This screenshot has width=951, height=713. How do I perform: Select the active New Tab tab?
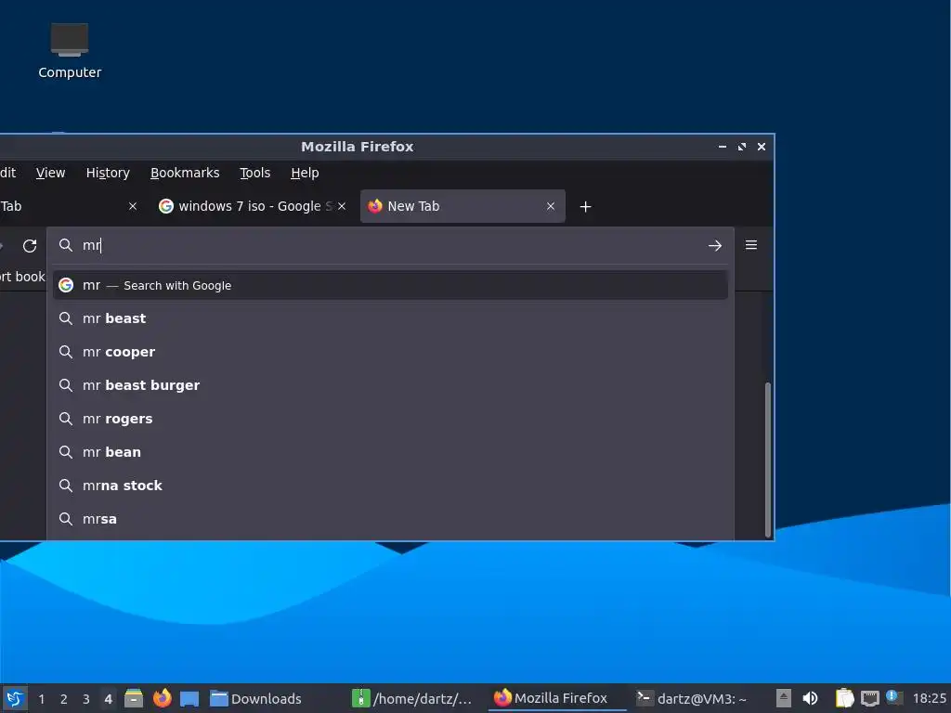(x=462, y=206)
